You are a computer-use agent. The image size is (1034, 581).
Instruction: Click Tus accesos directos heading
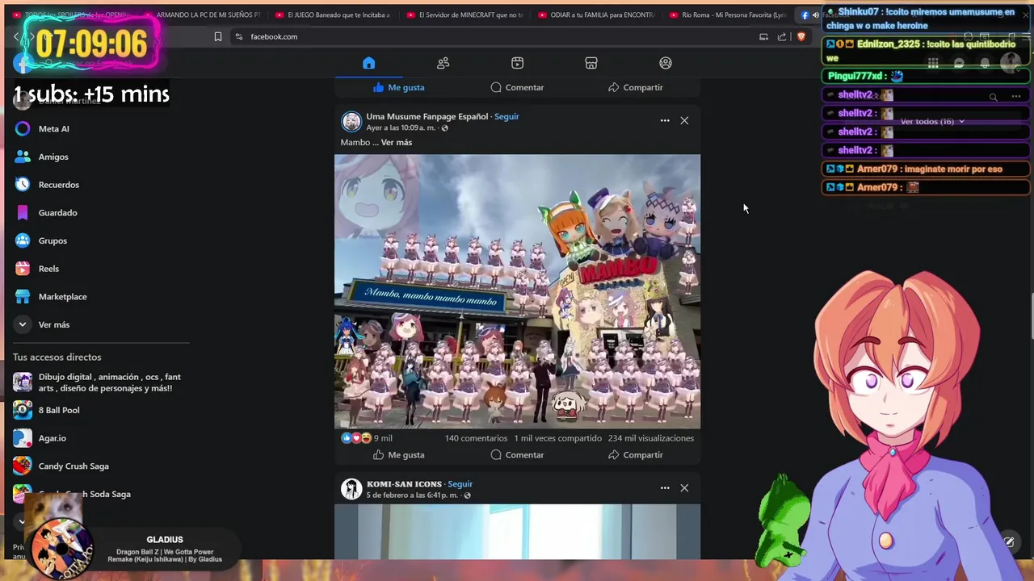pos(57,357)
